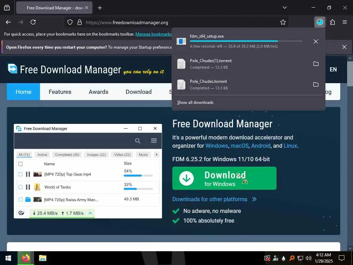This screenshot has width=353, height=265.
Task: Open the Download navigation tab
Action: point(139,92)
